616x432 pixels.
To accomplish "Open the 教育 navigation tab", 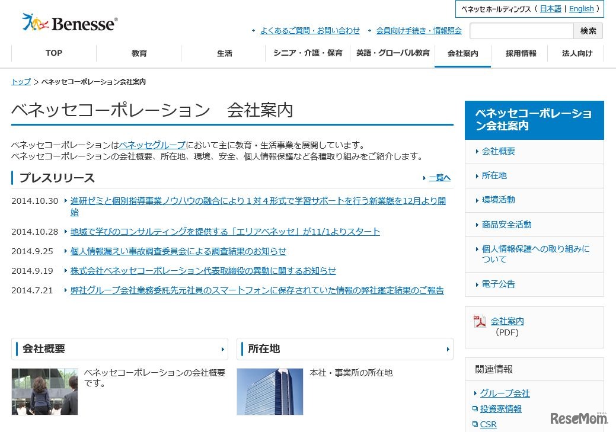I will click(x=139, y=53).
